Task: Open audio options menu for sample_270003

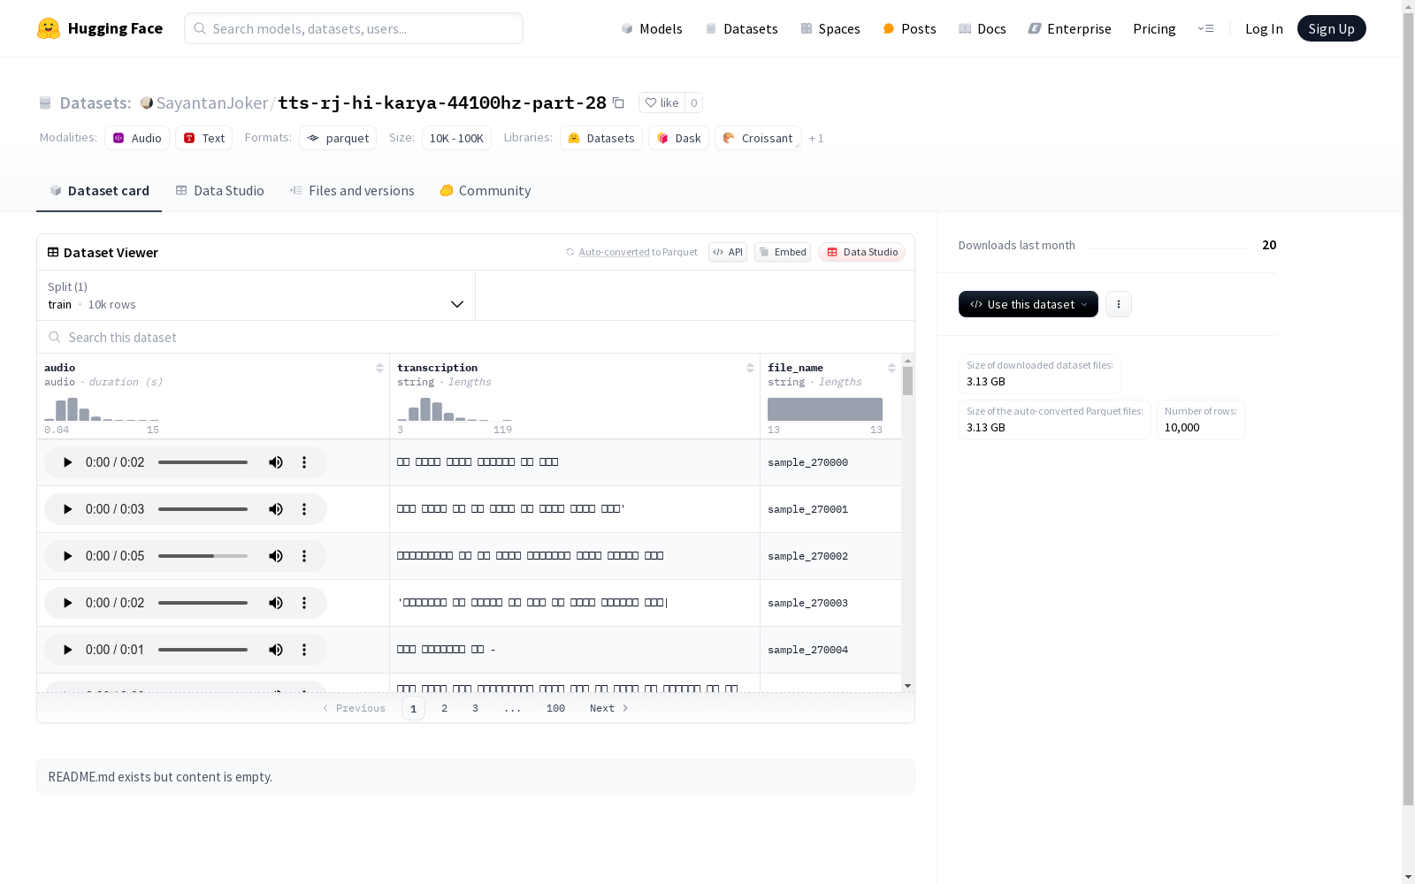Action: point(304,603)
